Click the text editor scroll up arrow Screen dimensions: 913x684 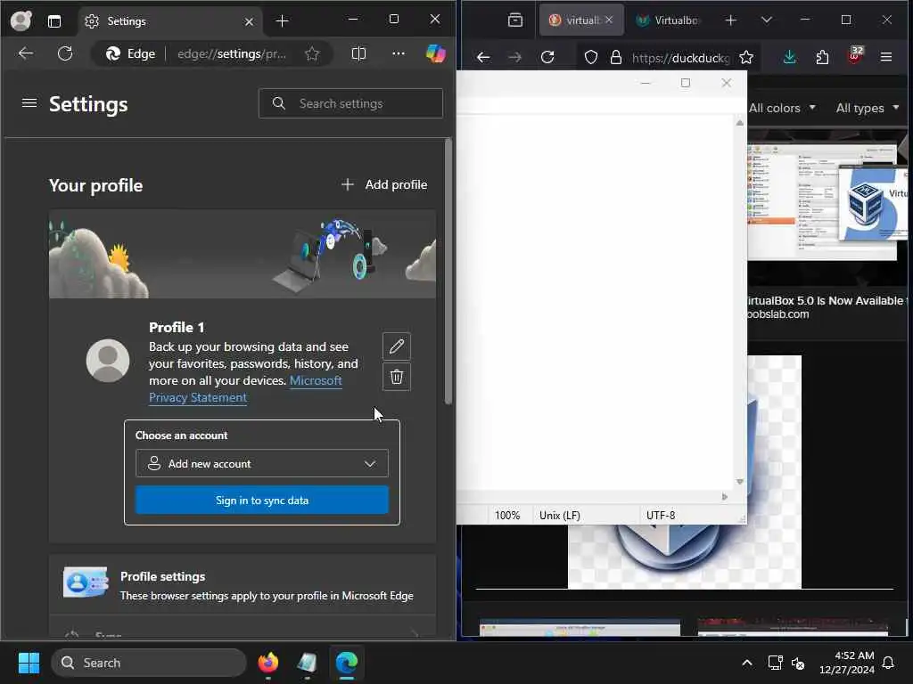(739, 123)
